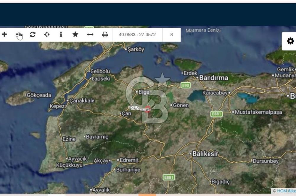Click the Çan town label
Screen dimensions: 296x196
126,114
